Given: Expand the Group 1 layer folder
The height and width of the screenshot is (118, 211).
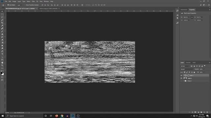Looking at the screenshot, I should (x=184, y=81).
